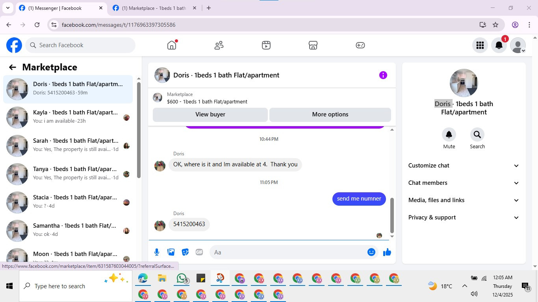Viewport: 538px width, 302px height.
Task: Open the Facebook menu grid icon
Action: pos(480,45)
